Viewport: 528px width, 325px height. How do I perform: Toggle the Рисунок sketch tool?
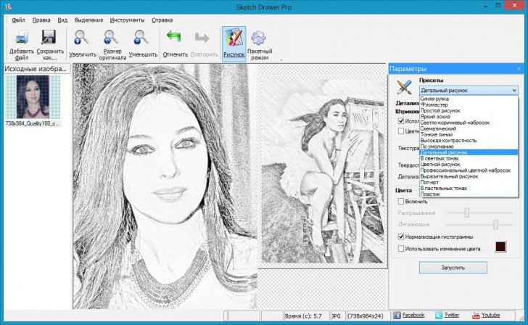click(x=234, y=44)
